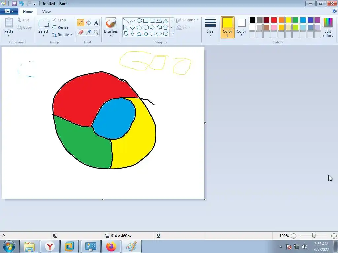Click the zoom out minus button
This screenshot has height=253, width=338.
coord(294,236)
